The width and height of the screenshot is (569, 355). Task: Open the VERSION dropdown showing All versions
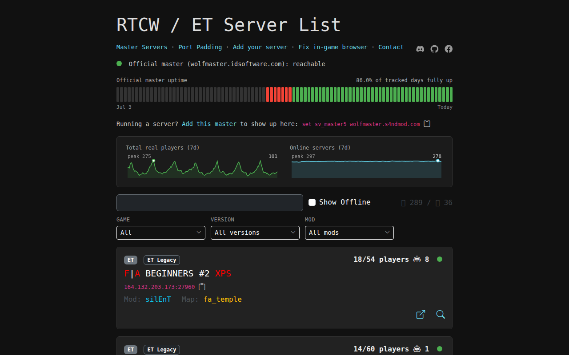pos(255,233)
